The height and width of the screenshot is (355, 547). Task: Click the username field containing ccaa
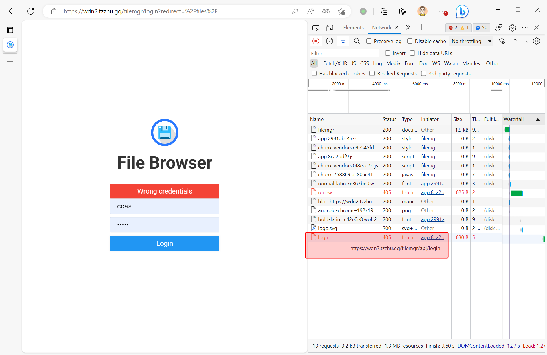coord(164,206)
